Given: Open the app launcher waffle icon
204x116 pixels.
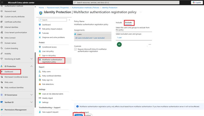Looking at the screenshot, I should click(2, 3).
